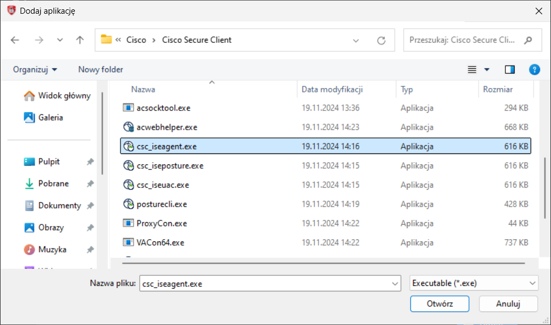Click the acwebhelper.exe file icon

pyautogui.click(x=128, y=127)
